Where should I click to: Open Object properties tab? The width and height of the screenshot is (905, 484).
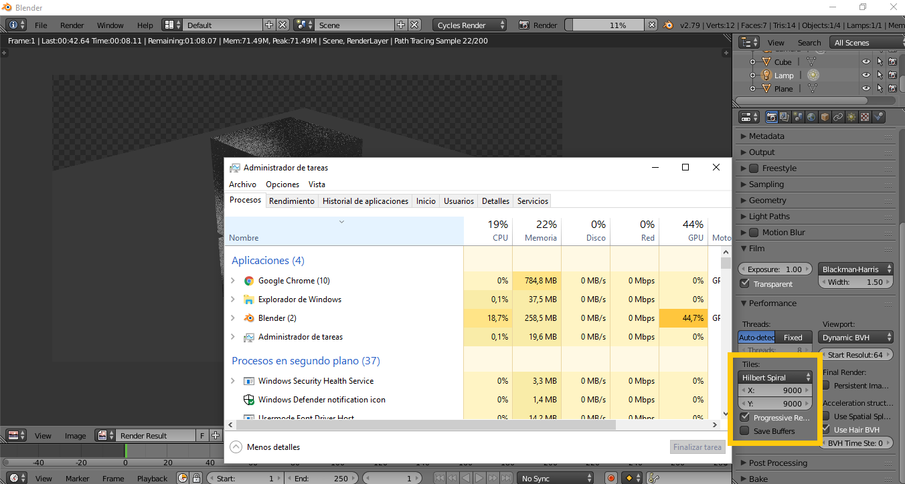point(825,117)
